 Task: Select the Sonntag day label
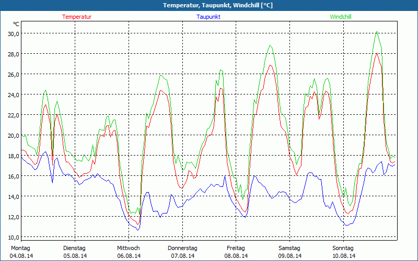343,248
